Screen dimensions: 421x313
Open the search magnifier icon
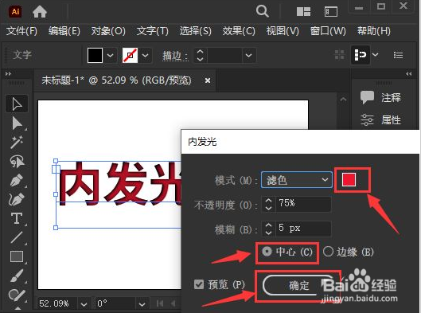(263, 11)
